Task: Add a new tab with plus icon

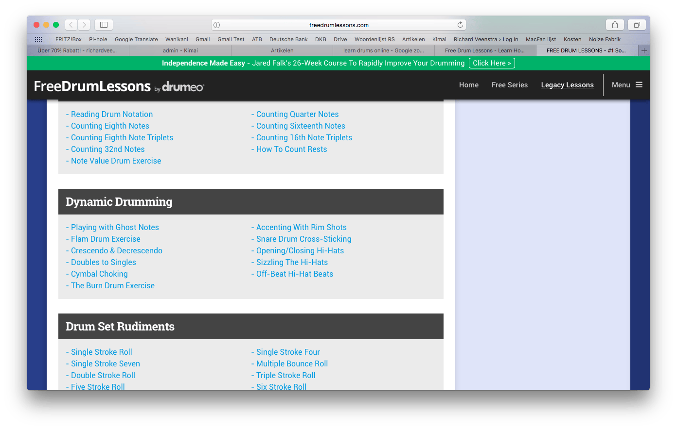Action: (x=644, y=50)
